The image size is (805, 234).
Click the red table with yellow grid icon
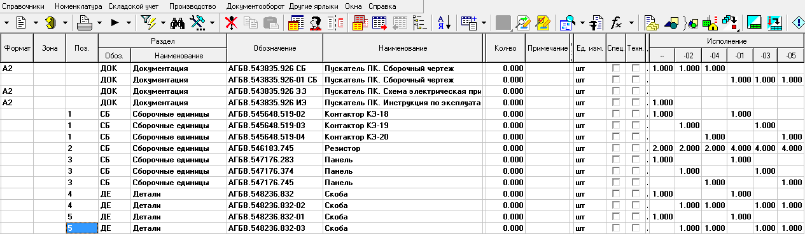[x=360, y=23]
